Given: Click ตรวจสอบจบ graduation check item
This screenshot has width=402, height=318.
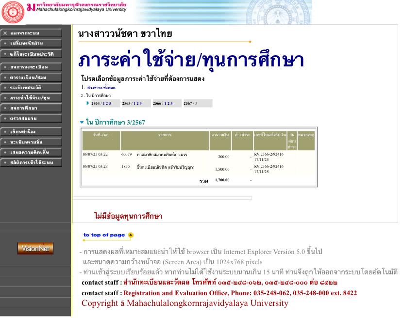Looking at the screenshot, I should pyautogui.click(x=31, y=118).
